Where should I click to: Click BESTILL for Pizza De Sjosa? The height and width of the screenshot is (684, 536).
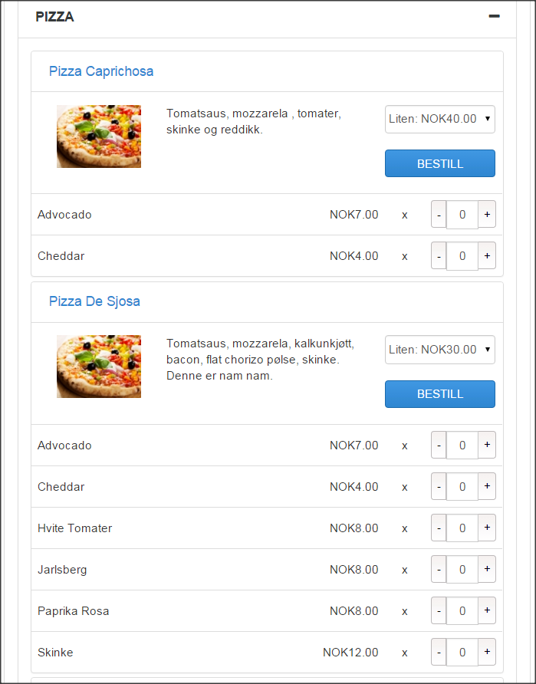[439, 394]
